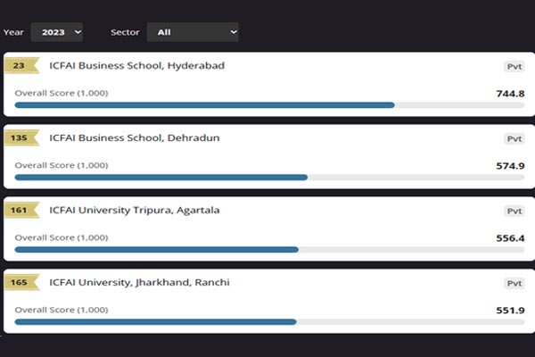Open ICFAI University Tripura, Agartala entry
Image resolution: width=535 pixels, height=357 pixels.
pos(135,210)
